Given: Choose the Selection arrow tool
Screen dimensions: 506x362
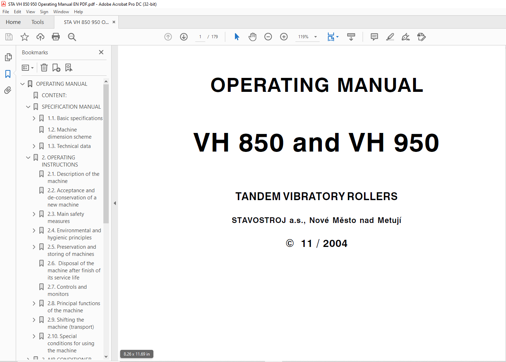Looking at the screenshot, I should (x=237, y=37).
